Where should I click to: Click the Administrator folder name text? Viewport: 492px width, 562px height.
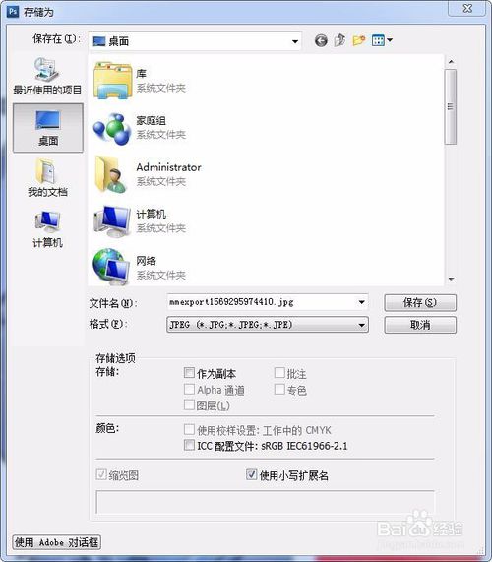[x=168, y=167]
